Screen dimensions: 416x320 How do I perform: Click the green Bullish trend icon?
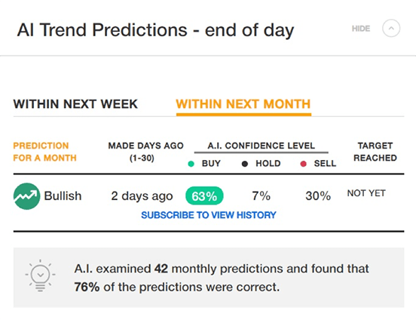tap(26, 196)
